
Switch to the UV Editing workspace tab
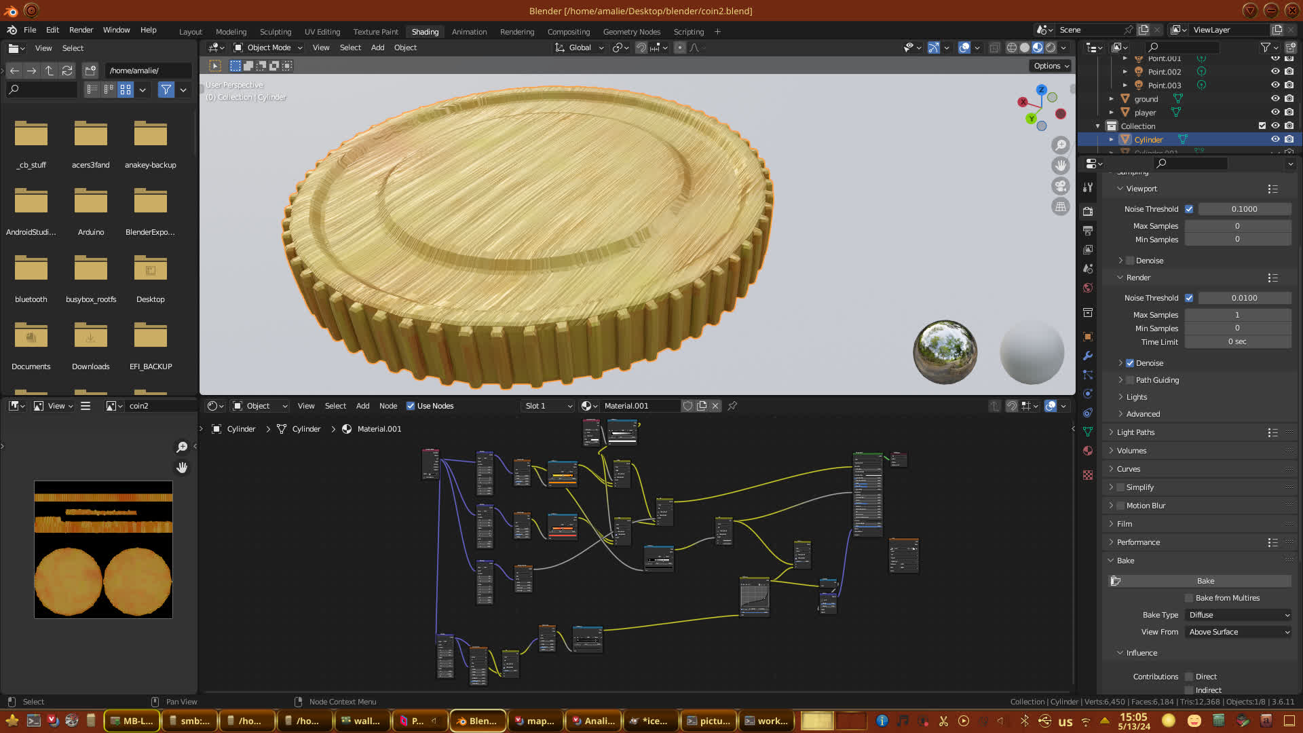[322, 32]
